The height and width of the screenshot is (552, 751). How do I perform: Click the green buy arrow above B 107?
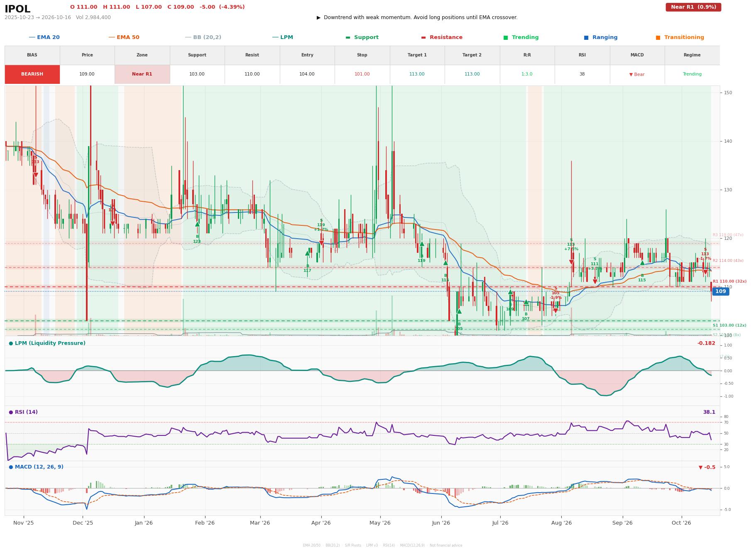coord(526,302)
